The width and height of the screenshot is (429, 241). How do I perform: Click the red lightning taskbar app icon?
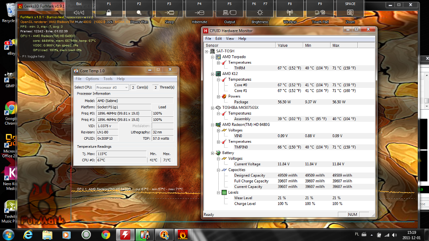click(125, 235)
